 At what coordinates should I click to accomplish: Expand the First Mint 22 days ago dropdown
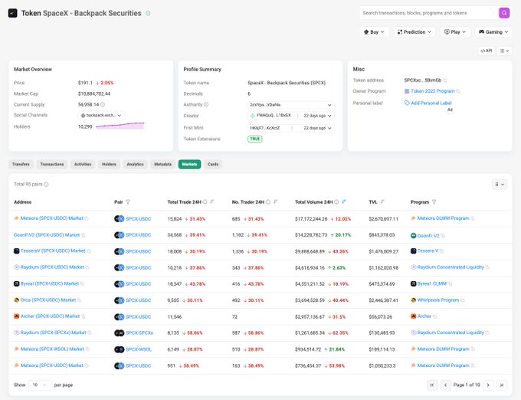317,128
